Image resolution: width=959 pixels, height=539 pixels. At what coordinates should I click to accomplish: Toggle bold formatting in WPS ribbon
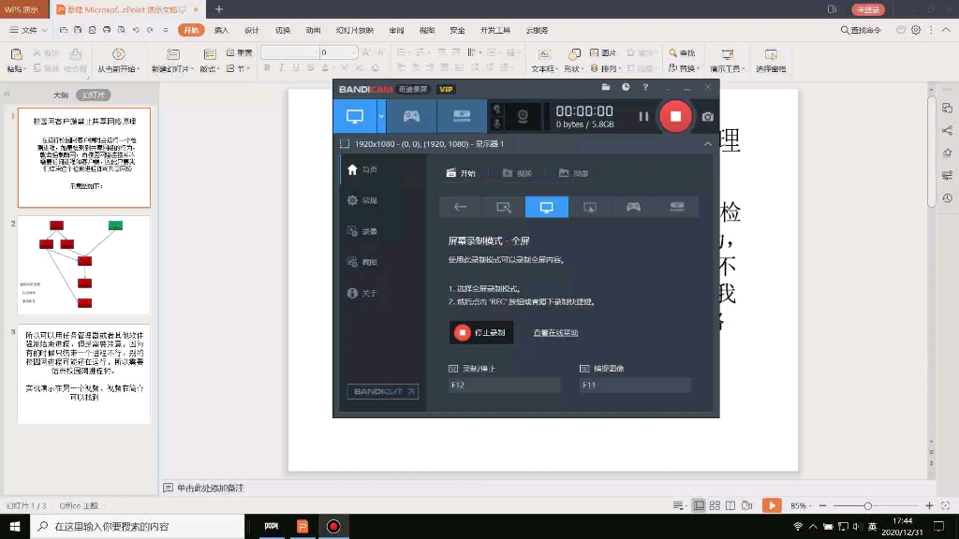(267, 67)
